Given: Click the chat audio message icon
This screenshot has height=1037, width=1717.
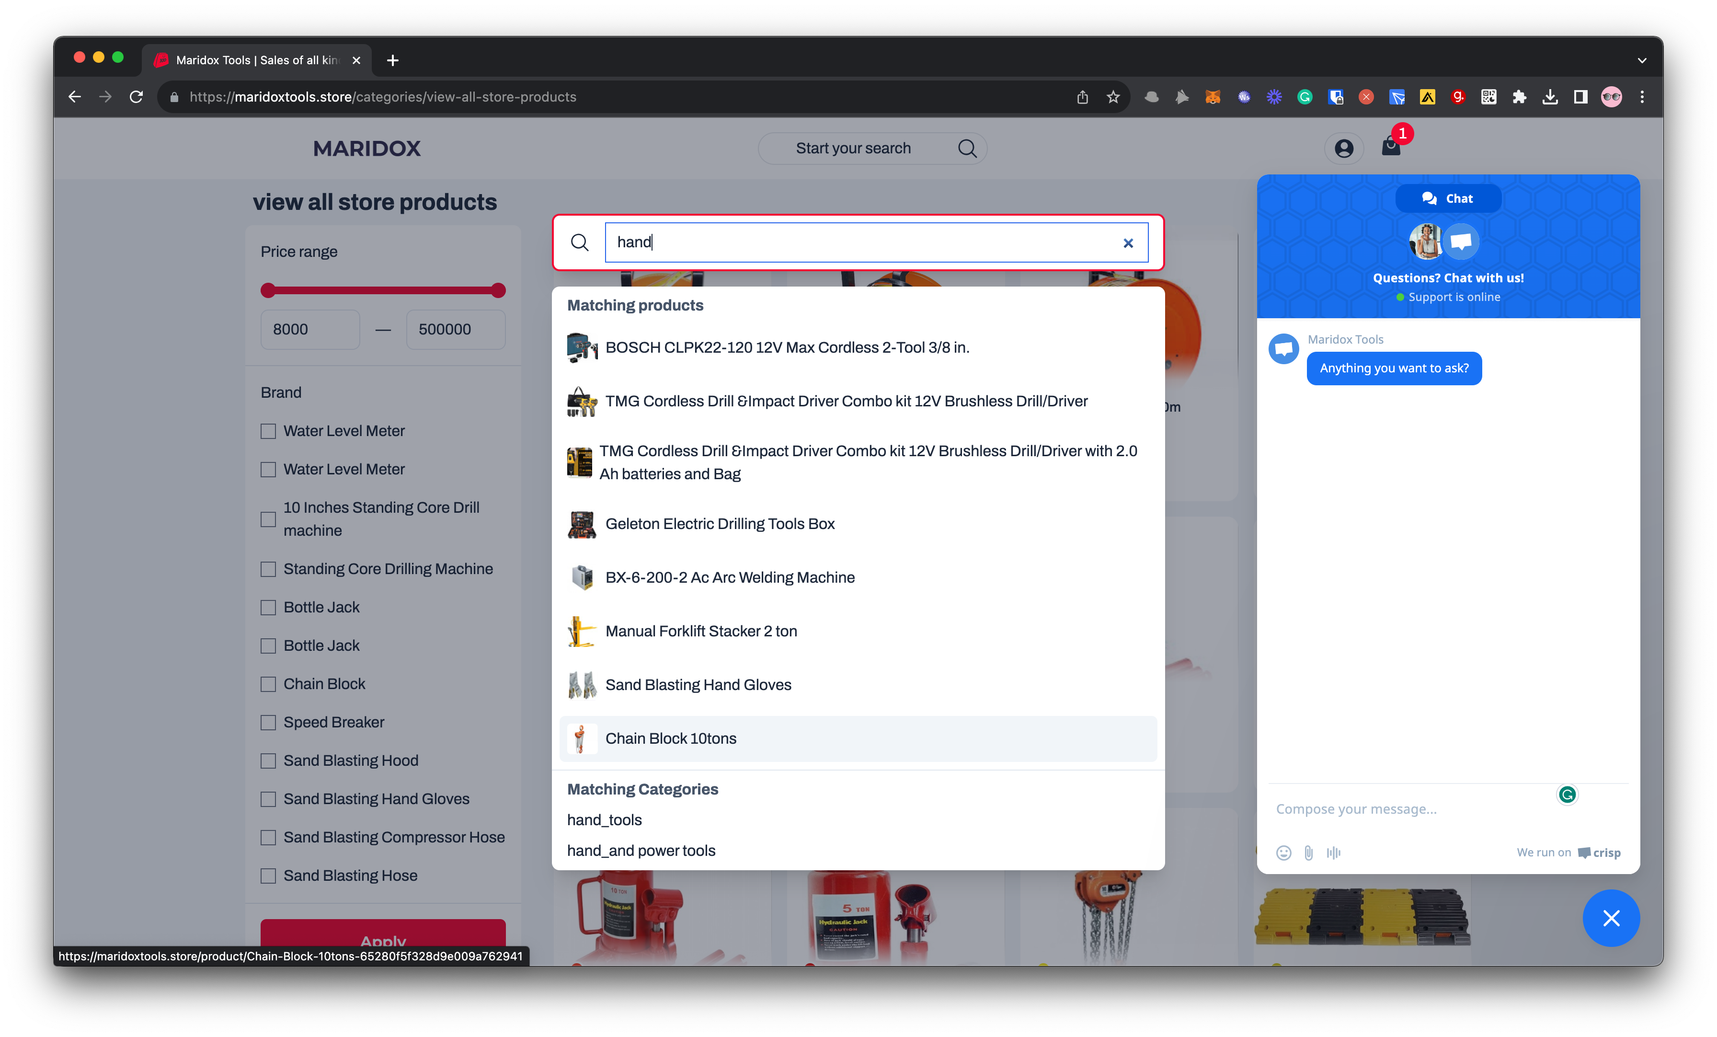Looking at the screenshot, I should tap(1333, 853).
